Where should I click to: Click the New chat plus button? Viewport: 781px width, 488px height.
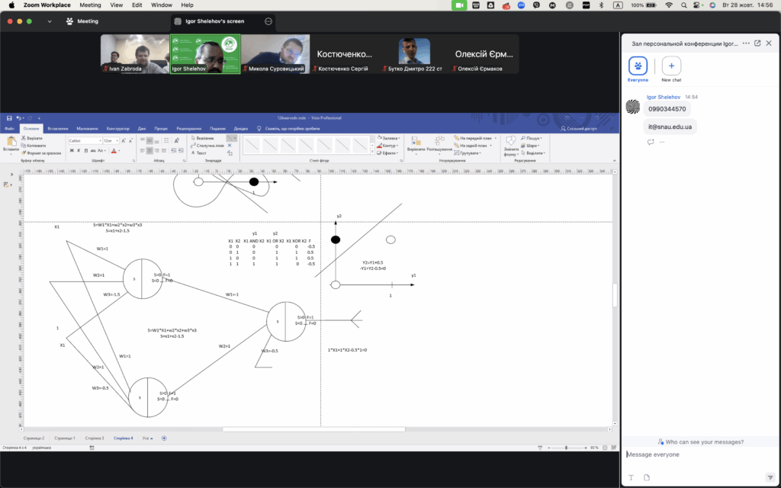(x=671, y=66)
